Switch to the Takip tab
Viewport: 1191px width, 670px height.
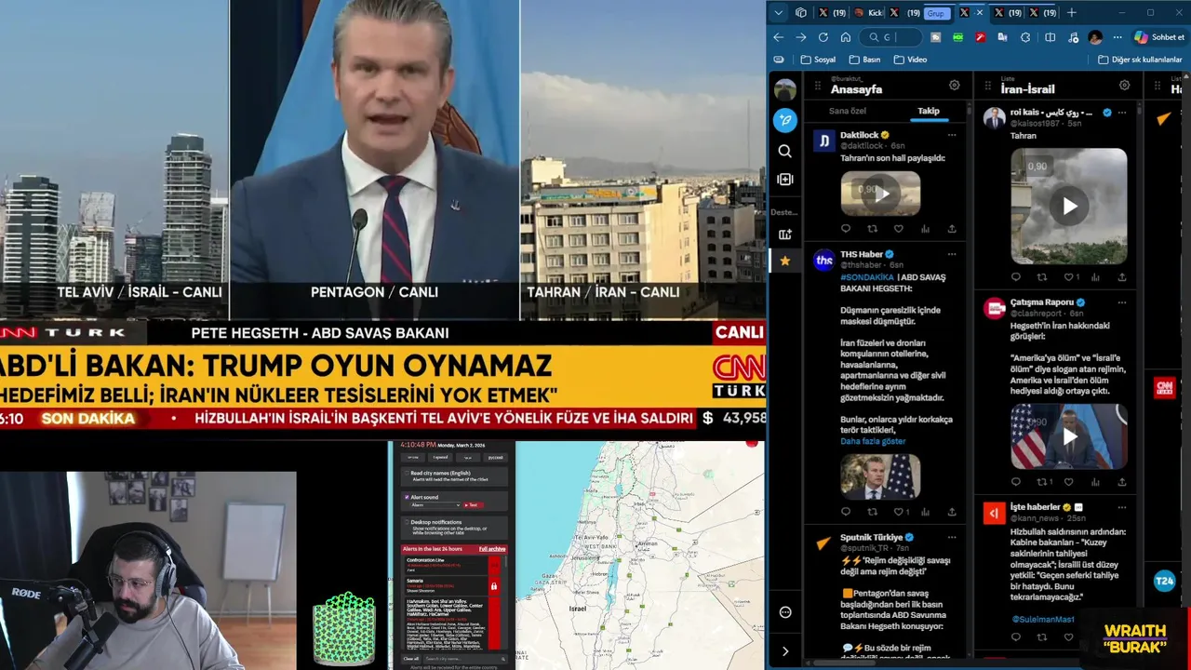pos(929,111)
